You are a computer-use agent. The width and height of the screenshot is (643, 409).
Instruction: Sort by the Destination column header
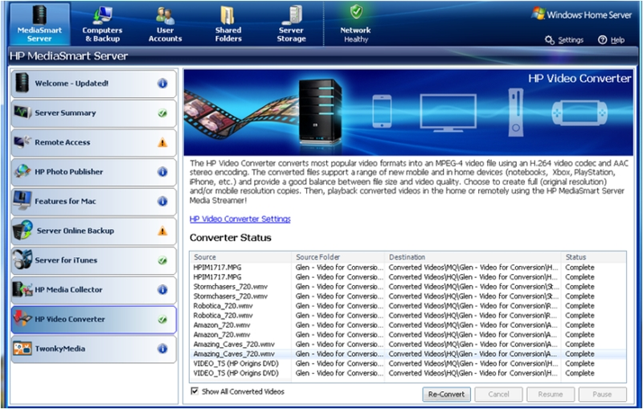473,257
